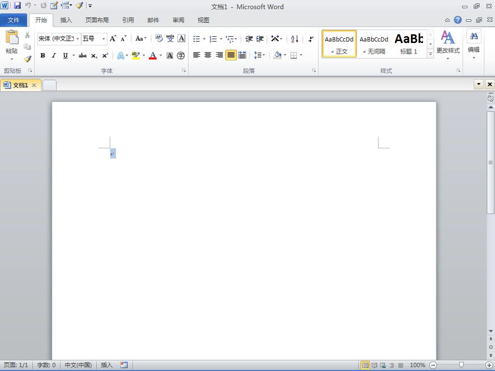Click the Clear Formatting eraser icon
This screenshot has width=495, height=371.
[159, 39]
